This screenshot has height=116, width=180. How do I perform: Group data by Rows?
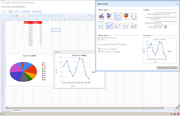tap(111, 44)
